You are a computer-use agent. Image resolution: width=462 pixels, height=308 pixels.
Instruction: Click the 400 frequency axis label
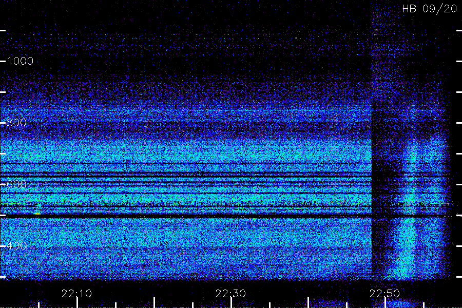pyautogui.click(x=16, y=245)
